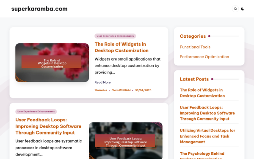
Task: Click User Experience Enhancements tag on Feedback Loops post
Action: [x=36, y=112]
